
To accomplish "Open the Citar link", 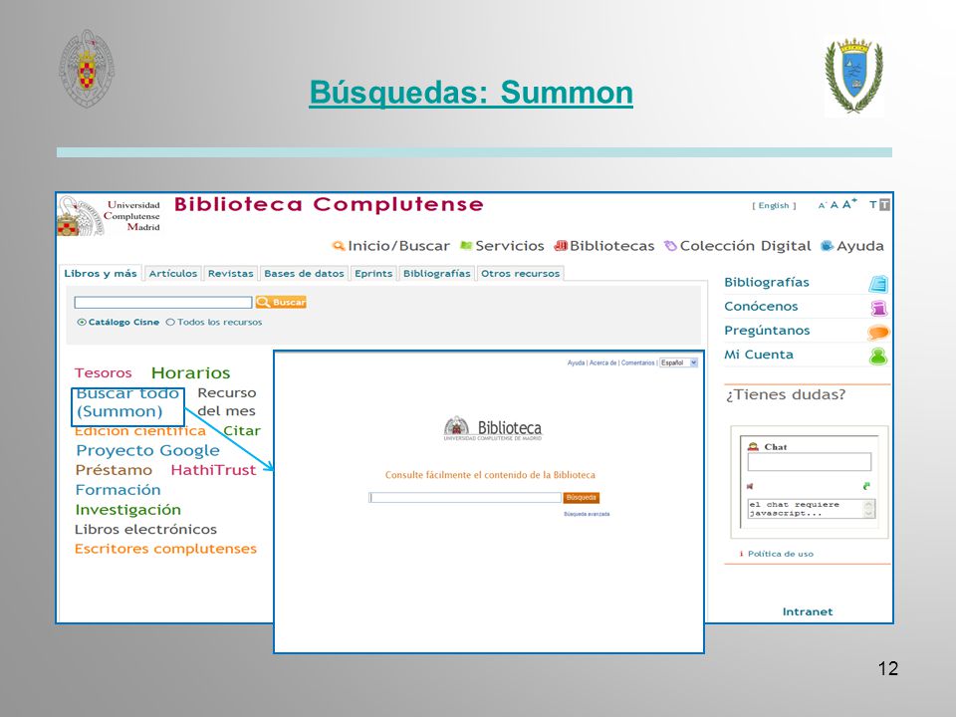I will 241,430.
